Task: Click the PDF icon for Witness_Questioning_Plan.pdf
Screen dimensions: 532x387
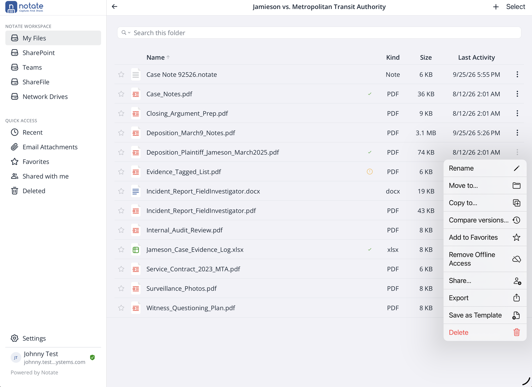Action: coord(136,308)
